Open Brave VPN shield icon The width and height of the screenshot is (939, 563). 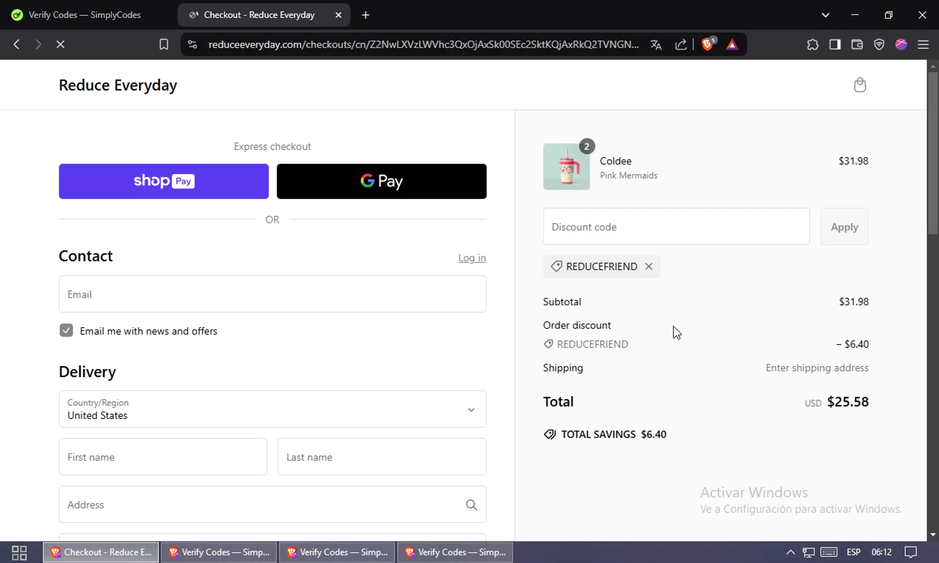[x=879, y=44]
